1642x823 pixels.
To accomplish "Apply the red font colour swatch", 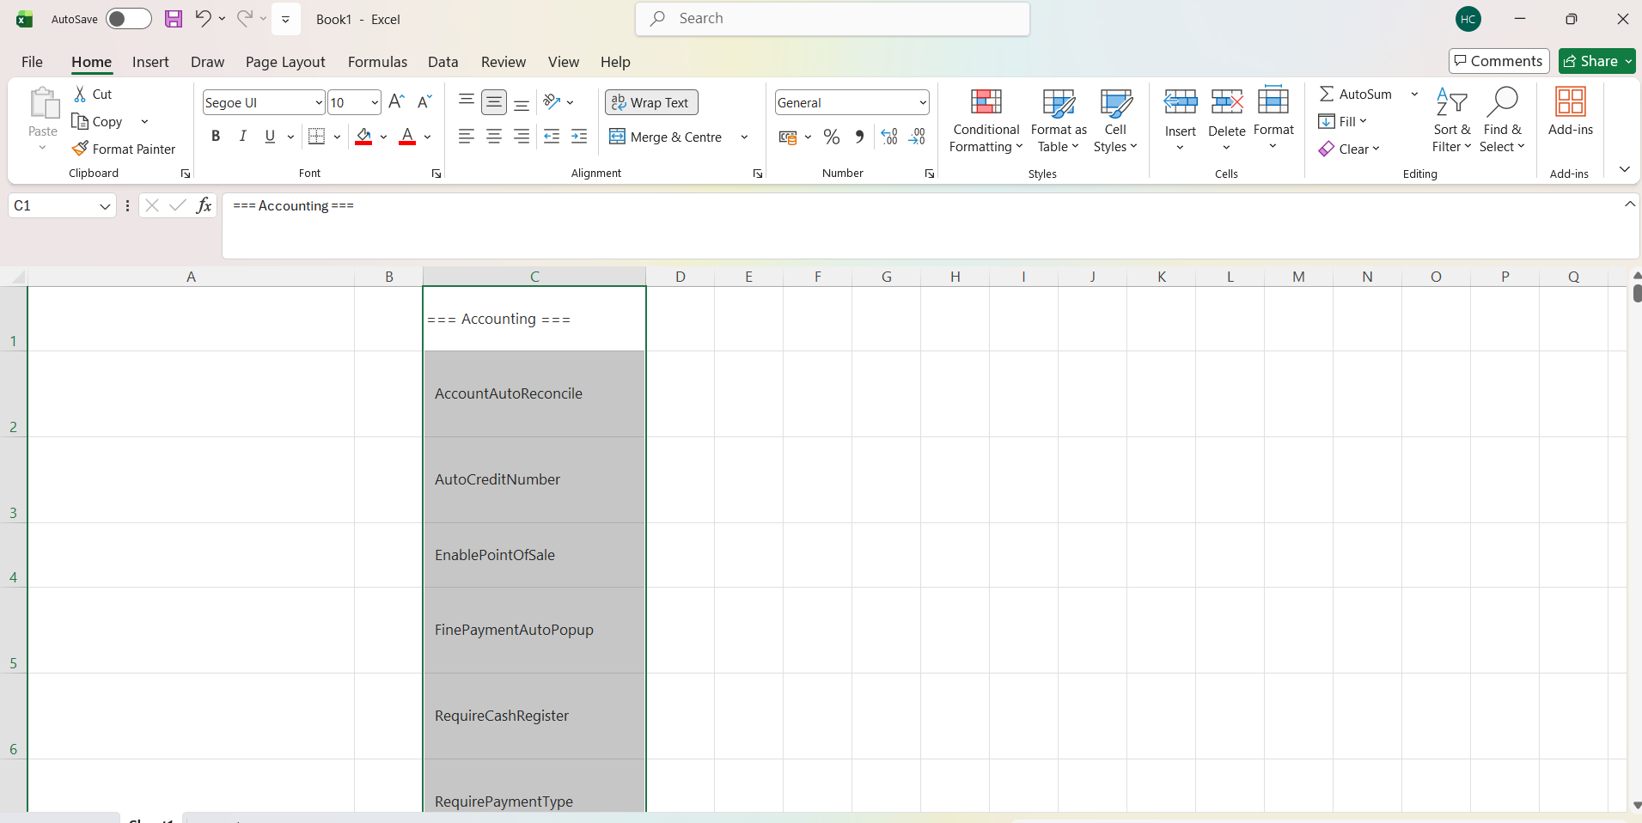I will coord(407,137).
